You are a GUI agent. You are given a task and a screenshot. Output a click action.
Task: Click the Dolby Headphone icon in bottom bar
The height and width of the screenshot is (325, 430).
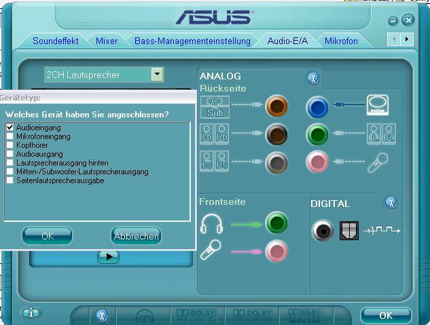pyautogui.click(x=145, y=316)
